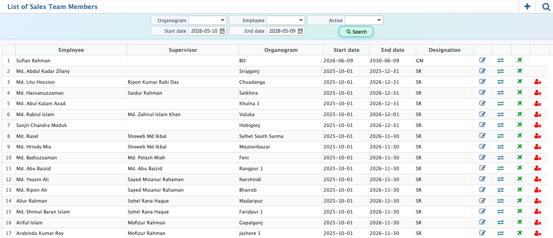Open the Organogram dropdown filter
The image size is (553, 238).
pyautogui.click(x=208, y=20)
